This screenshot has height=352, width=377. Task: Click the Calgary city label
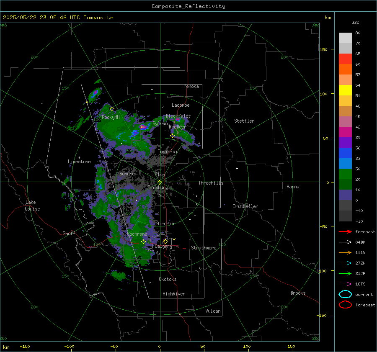[x=163, y=246]
